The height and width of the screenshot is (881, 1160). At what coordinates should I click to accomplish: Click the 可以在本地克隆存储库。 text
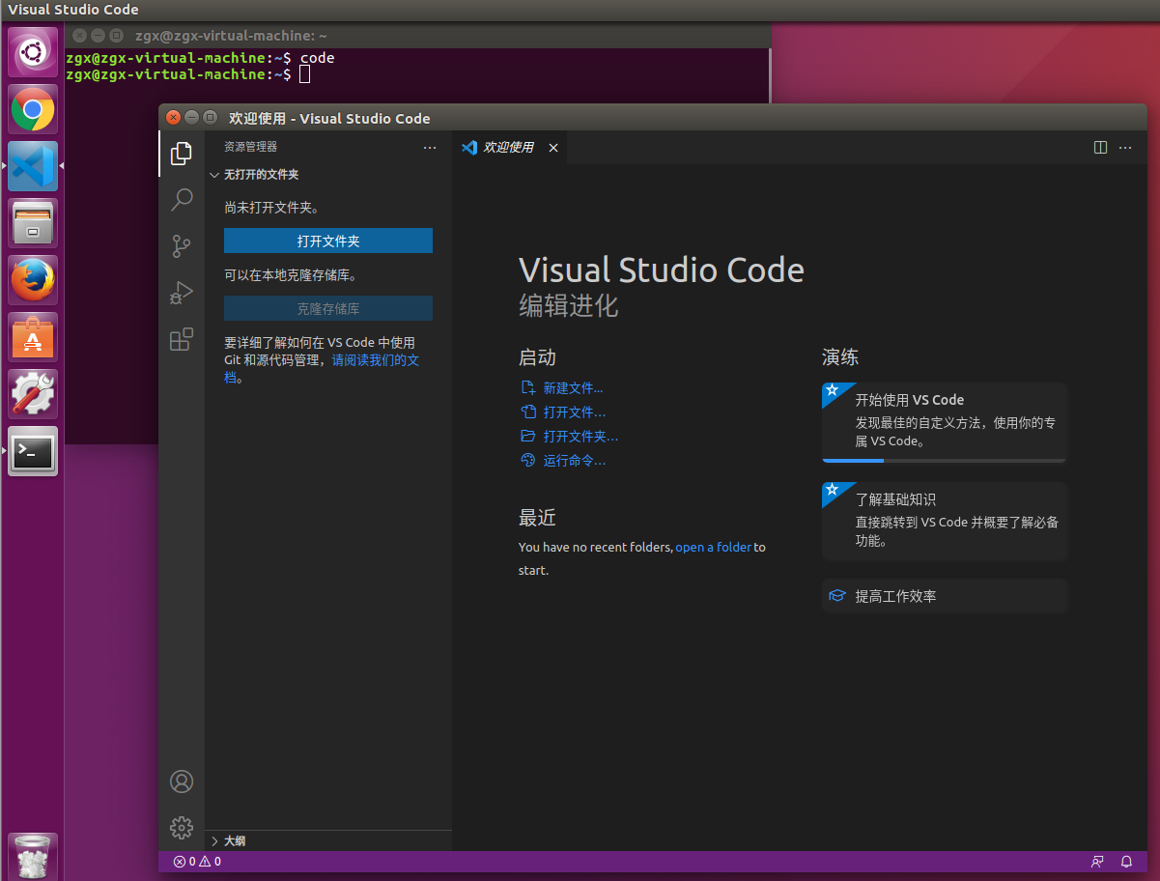292,275
